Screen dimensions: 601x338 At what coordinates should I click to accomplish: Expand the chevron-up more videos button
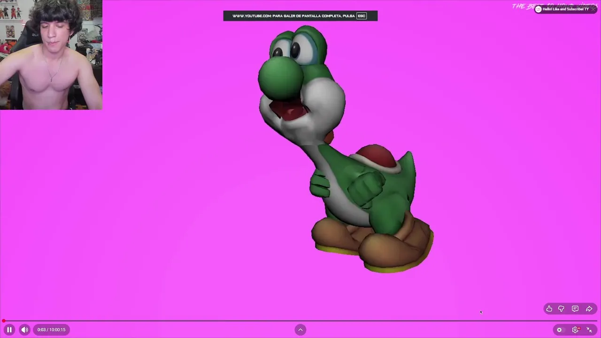[300, 330]
